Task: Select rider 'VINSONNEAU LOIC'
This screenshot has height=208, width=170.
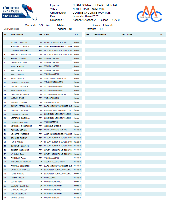Action: pos(19,90)
